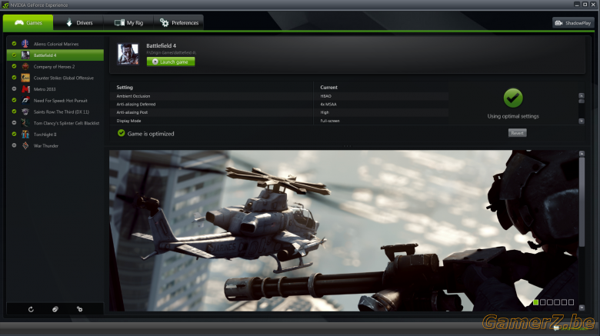The width and height of the screenshot is (600, 336).
Task: Click the optimize-all icon below the game list
Action: (55, 309)
